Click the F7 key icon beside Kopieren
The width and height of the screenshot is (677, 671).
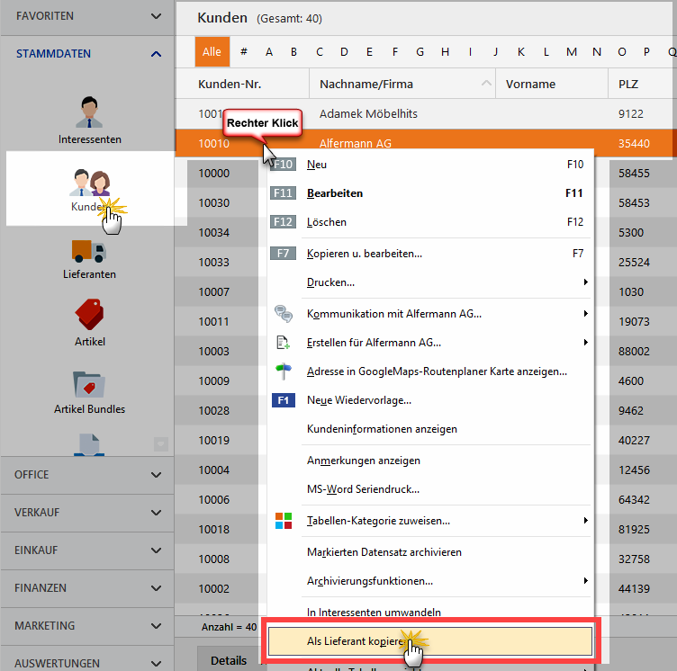point(284,254)
